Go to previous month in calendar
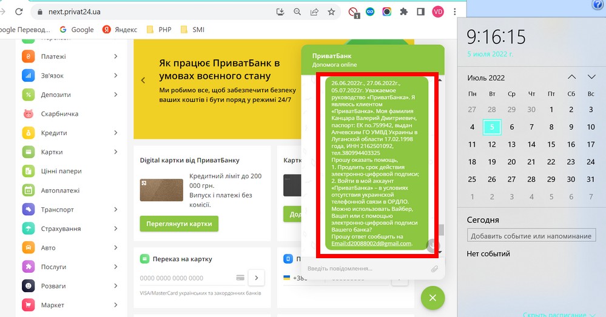The width and height of the screenshot is (606, 317). coord(571,77)
